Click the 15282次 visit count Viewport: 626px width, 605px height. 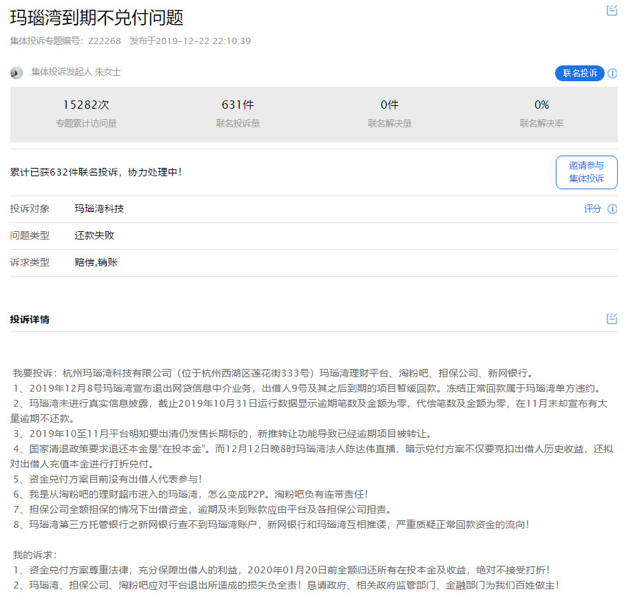[x=86, y=105]
